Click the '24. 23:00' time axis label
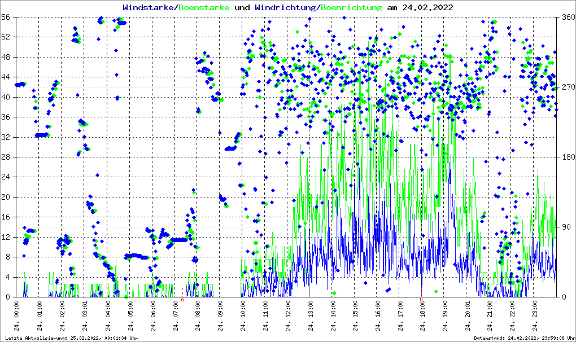 pyautogui.click(x=535, y=318)
